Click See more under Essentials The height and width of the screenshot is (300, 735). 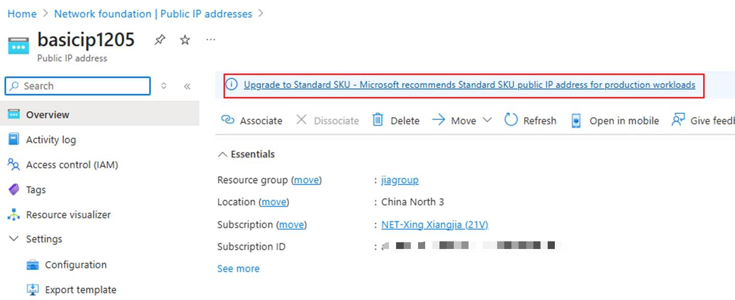tap(238, 268)
